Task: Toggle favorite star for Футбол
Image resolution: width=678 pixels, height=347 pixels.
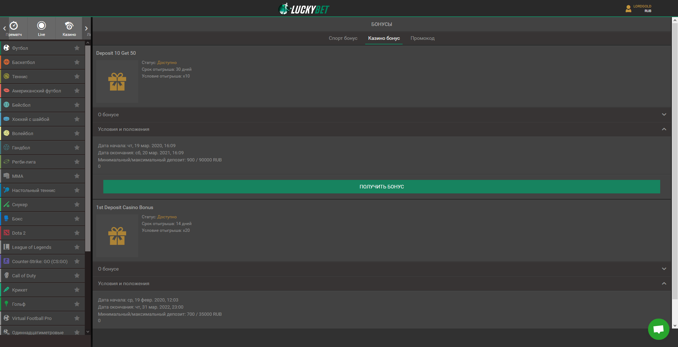Action: [x=77, y=48]
